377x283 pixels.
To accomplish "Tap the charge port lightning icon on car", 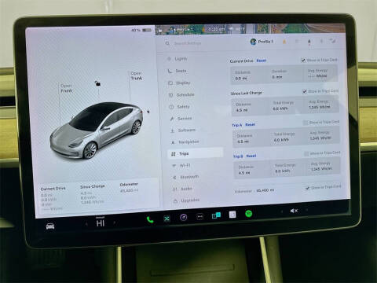I will (148, 112).
